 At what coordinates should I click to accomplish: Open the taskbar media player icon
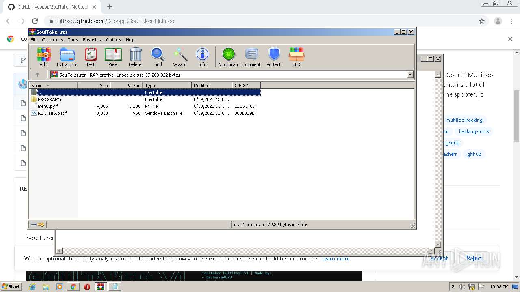60,287
